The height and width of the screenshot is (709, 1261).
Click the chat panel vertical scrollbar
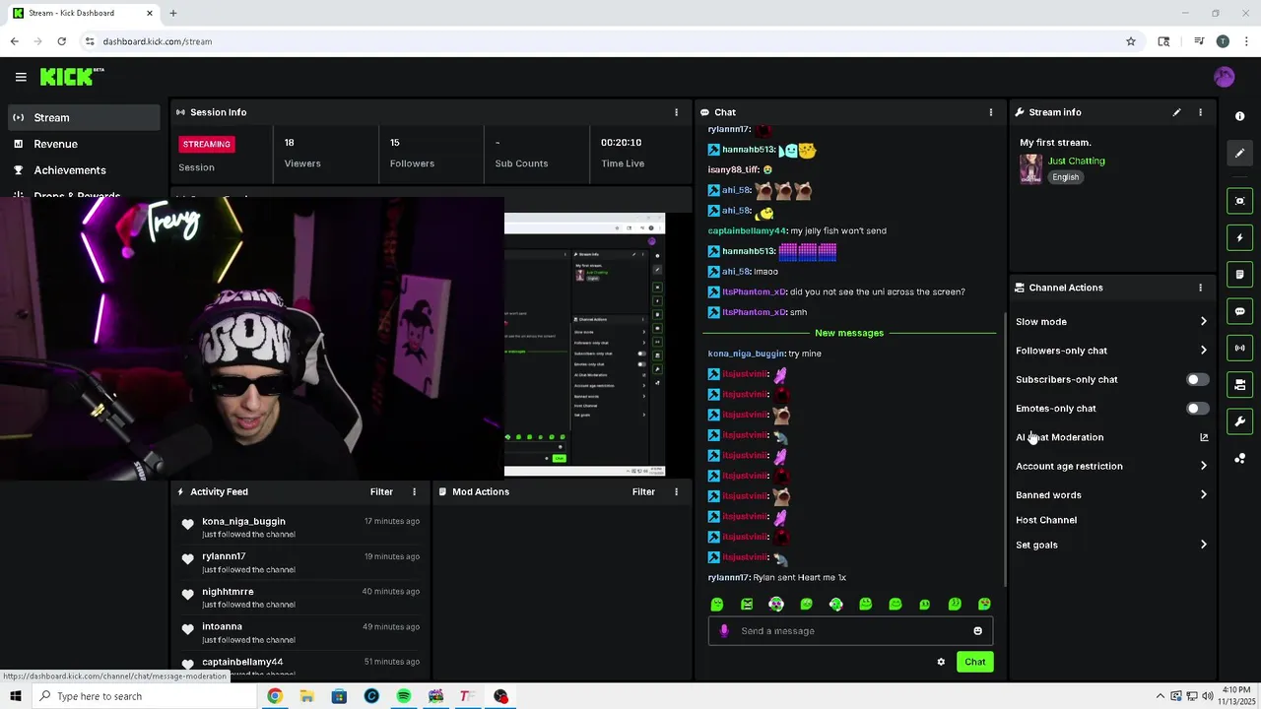click(1005, 448)
